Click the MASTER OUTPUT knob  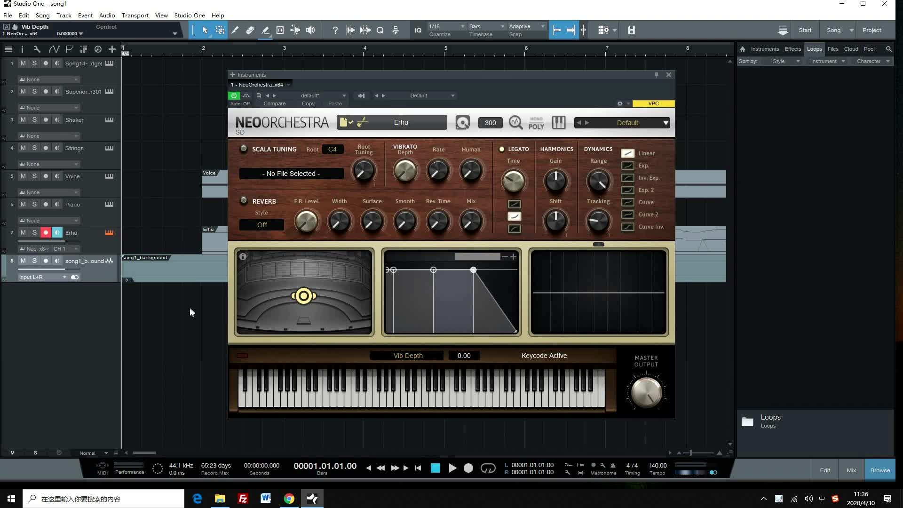[646, 392]
